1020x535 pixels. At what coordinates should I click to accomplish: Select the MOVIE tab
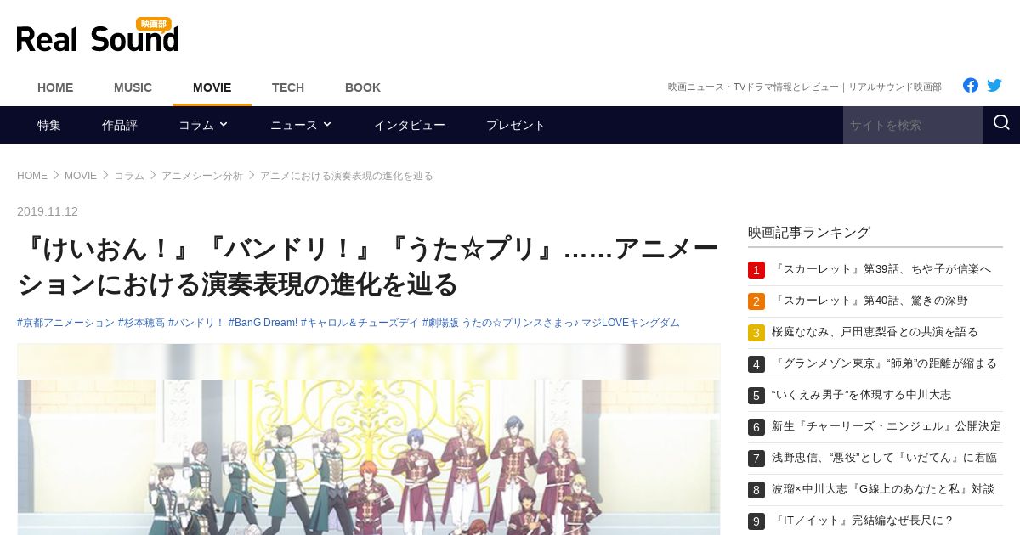212,87
